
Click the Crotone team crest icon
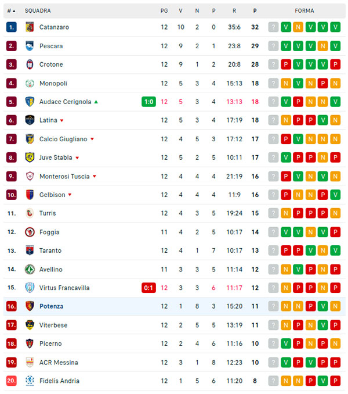(x=30, y=65)
